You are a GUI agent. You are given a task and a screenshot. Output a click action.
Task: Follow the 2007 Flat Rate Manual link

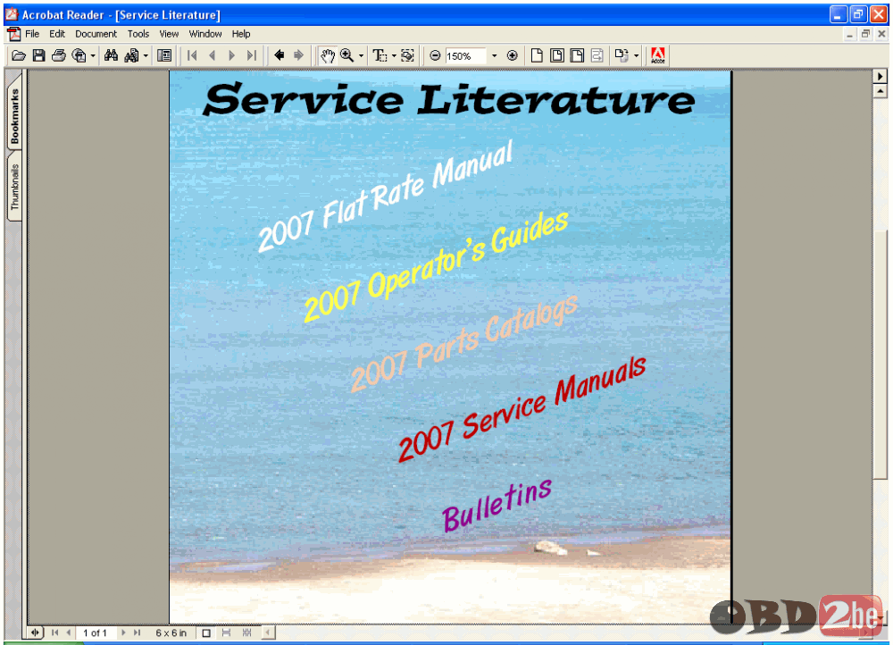tap(386, 196)
